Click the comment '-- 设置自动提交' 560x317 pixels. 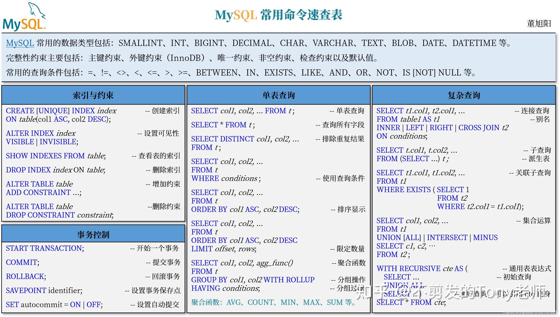[155, 305]
